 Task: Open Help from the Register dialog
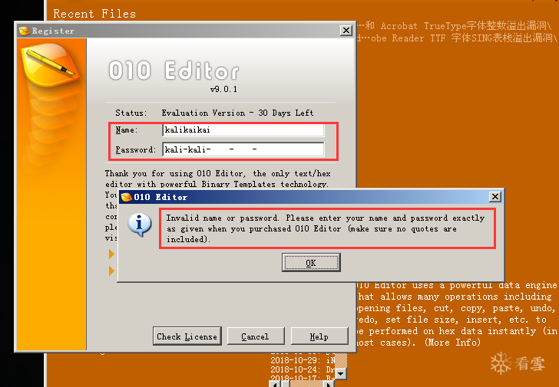[319, 336]
